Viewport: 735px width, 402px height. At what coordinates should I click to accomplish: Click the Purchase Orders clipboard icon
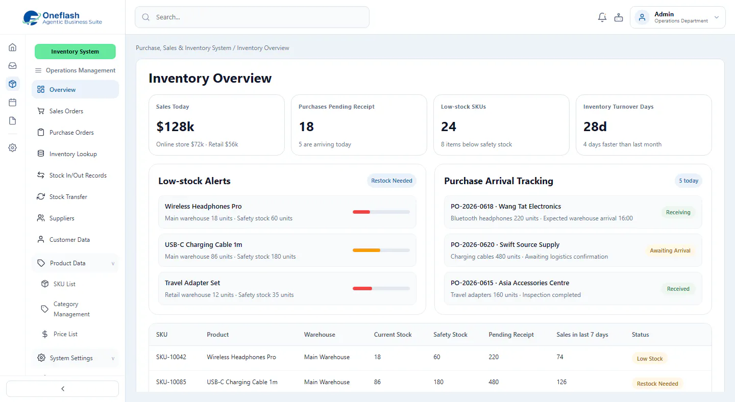click(41, 133)
